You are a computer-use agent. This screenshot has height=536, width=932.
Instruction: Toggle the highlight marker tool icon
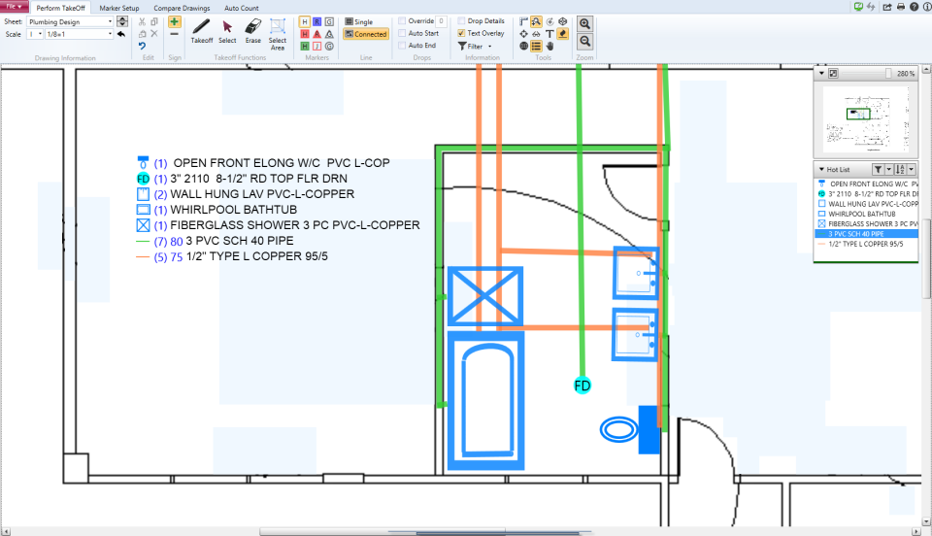pyautogui.click(x=562, y=34)
